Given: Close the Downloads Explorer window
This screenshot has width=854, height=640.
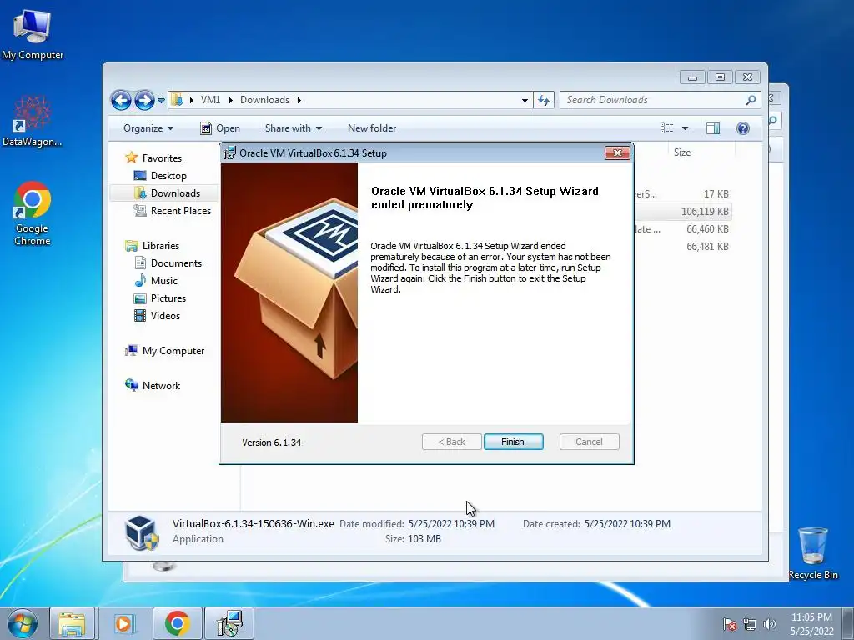Looking at the screenshot, I should pos(747,77).
